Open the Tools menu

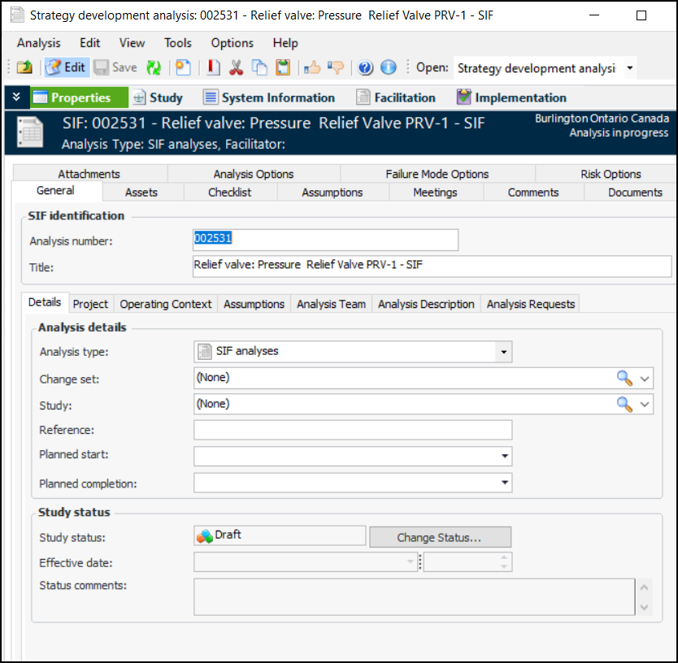[x=178, y=43]
